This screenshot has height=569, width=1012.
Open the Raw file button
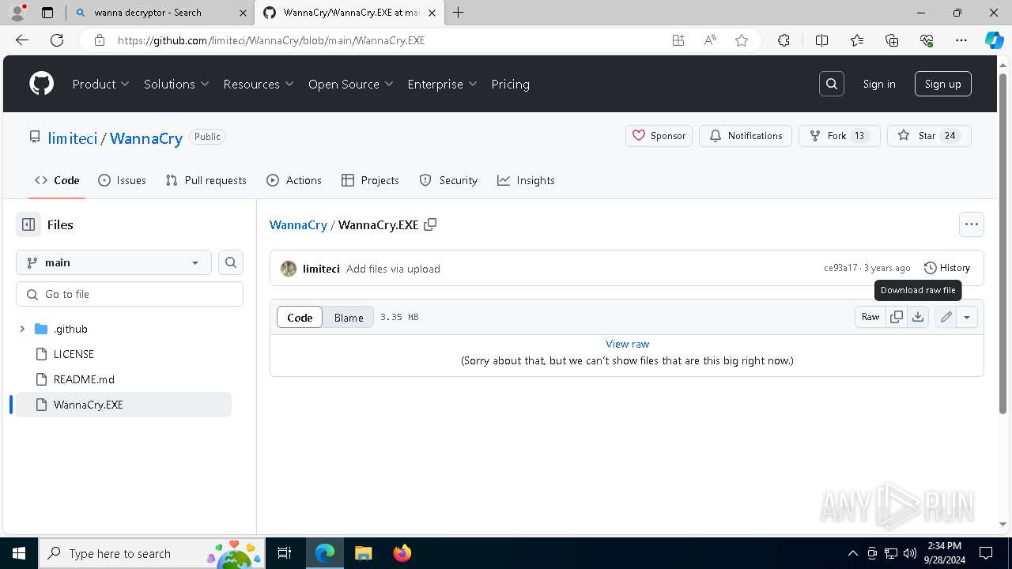tap(870, 317)
